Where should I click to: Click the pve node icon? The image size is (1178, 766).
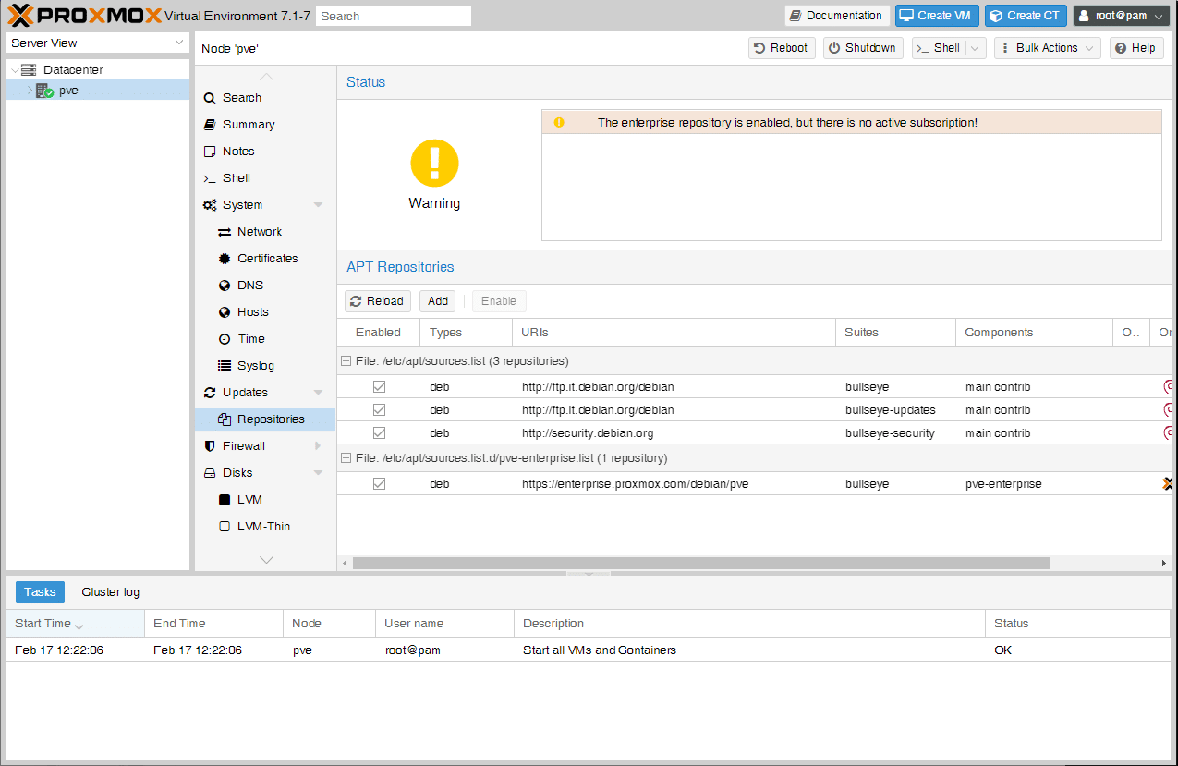tap(44, 91)
